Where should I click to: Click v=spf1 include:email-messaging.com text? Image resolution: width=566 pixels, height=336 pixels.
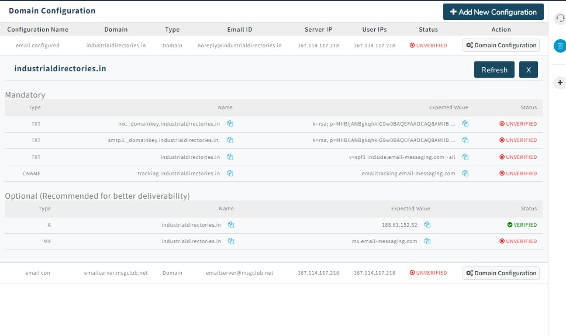402,157
